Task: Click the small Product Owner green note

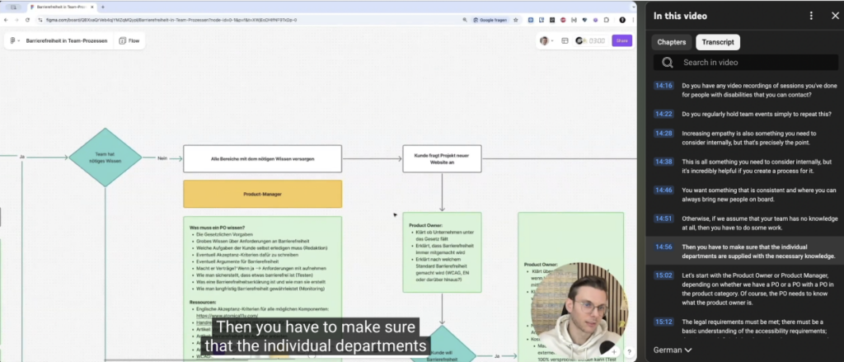Action: [x=442, y=252]
